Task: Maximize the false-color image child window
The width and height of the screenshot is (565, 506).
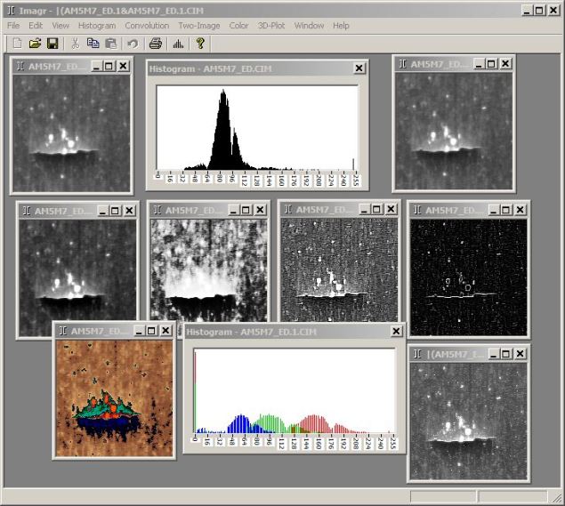Action: click(151, 330)
